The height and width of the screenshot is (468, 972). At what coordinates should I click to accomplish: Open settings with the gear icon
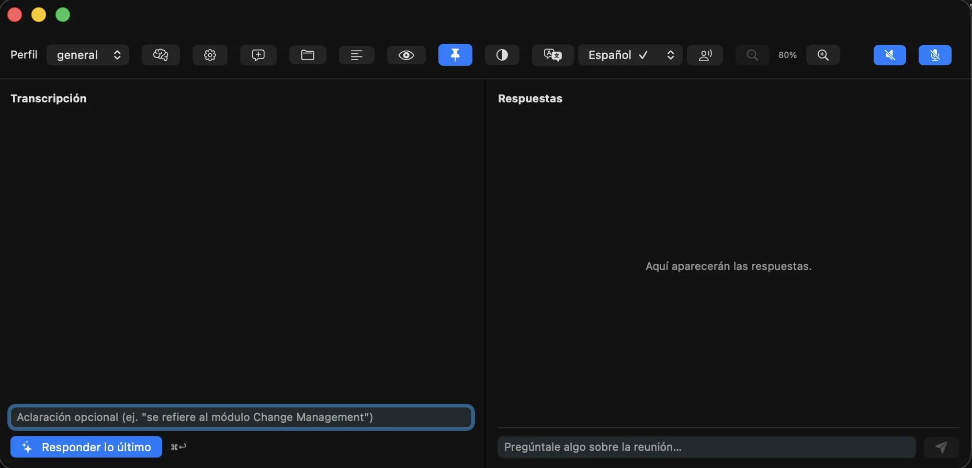pos(210,55)
